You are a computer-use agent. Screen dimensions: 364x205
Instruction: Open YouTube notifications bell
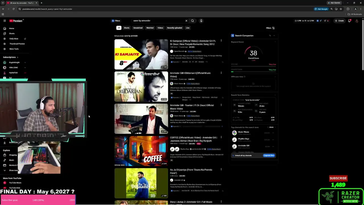(x=349, y=21)
